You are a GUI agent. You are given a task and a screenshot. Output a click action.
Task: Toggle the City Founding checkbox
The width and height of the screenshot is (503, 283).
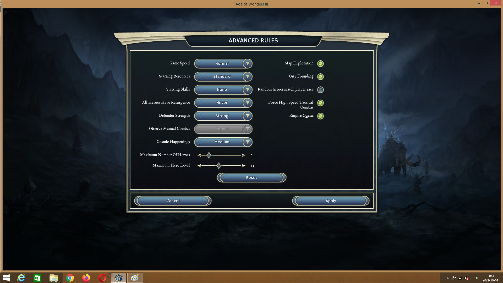click(320, 77)
